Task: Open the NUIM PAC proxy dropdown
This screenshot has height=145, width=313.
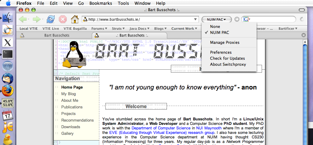Action: coord(217,19)
